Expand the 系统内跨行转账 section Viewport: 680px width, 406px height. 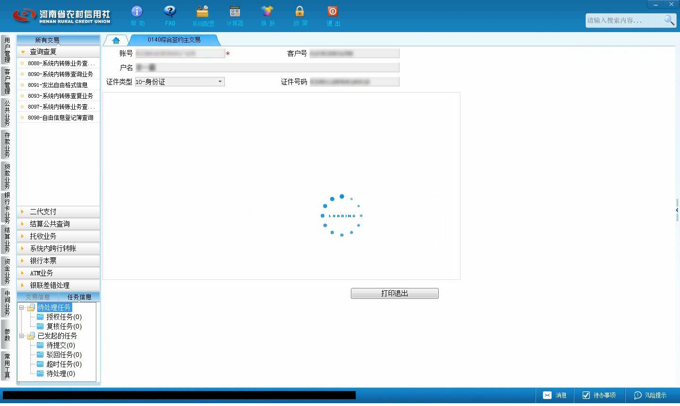click(58, 248)
